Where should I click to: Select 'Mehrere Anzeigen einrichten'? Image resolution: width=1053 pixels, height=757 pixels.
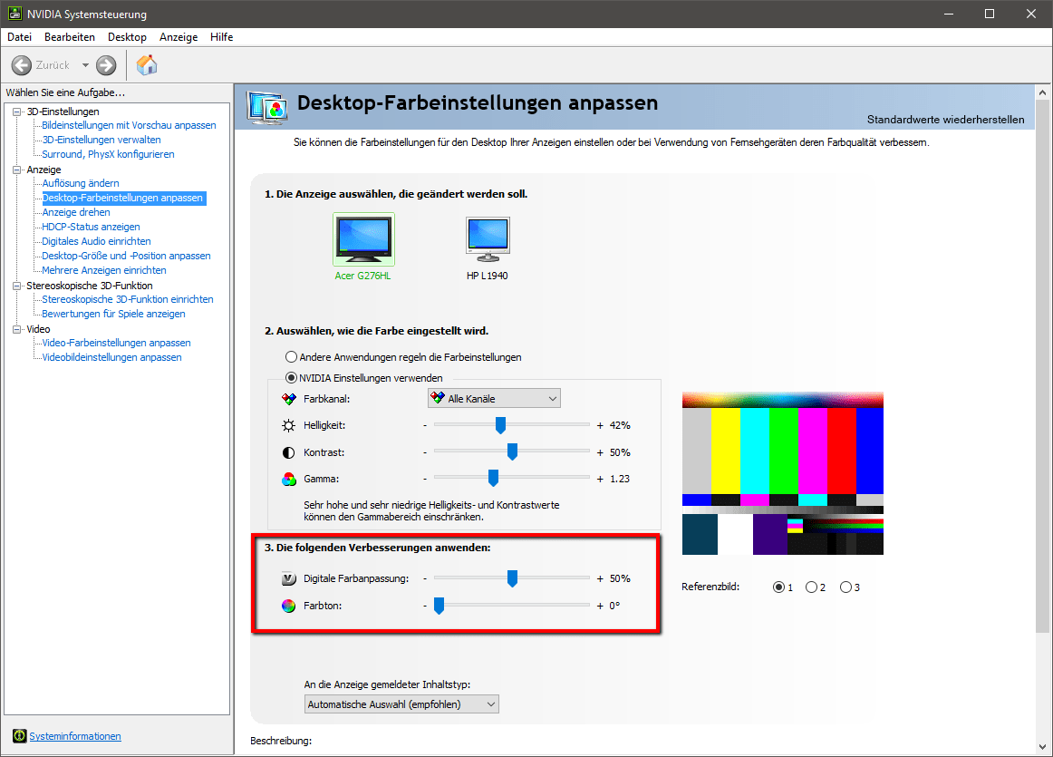(104, 271)
